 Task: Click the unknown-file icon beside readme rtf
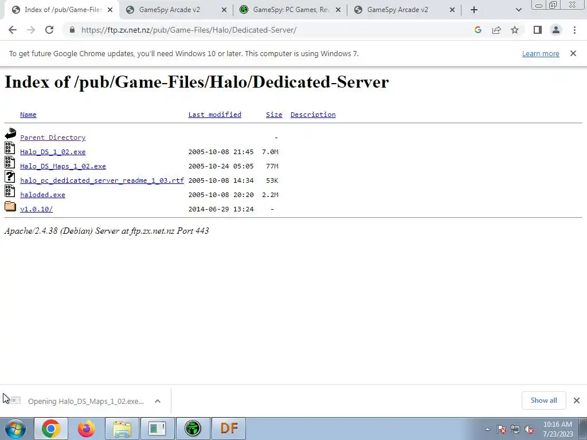pos(10,176)
